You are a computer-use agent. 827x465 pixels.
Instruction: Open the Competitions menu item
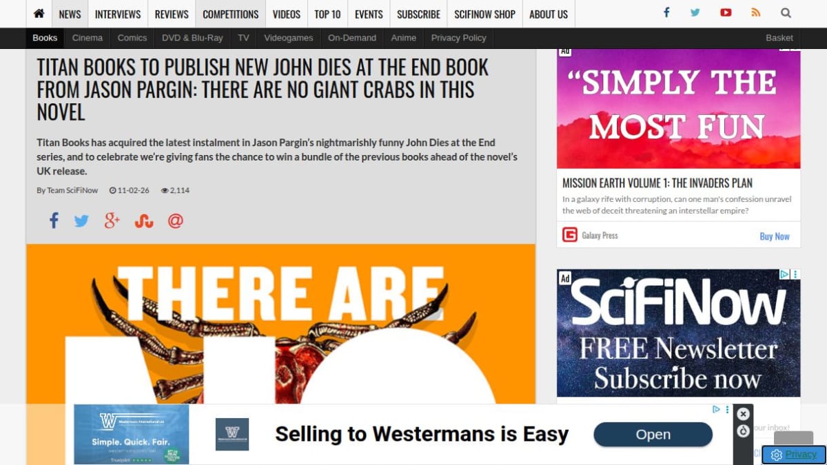(x=231, y=14)
